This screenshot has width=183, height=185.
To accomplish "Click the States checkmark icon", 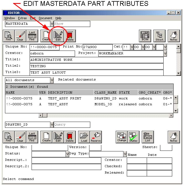I will 133,137.
